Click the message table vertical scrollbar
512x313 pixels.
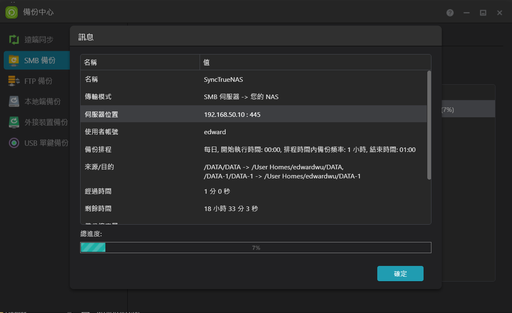pos(429,125)
